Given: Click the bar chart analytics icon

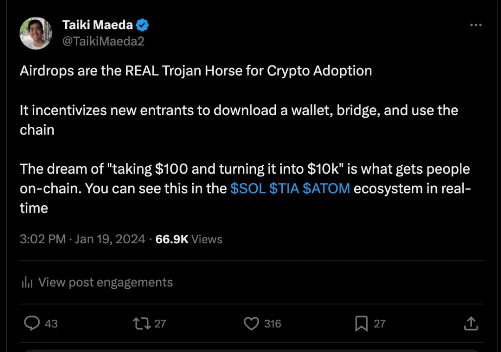Looking at the screenshot, I should [x=27, y=282].
